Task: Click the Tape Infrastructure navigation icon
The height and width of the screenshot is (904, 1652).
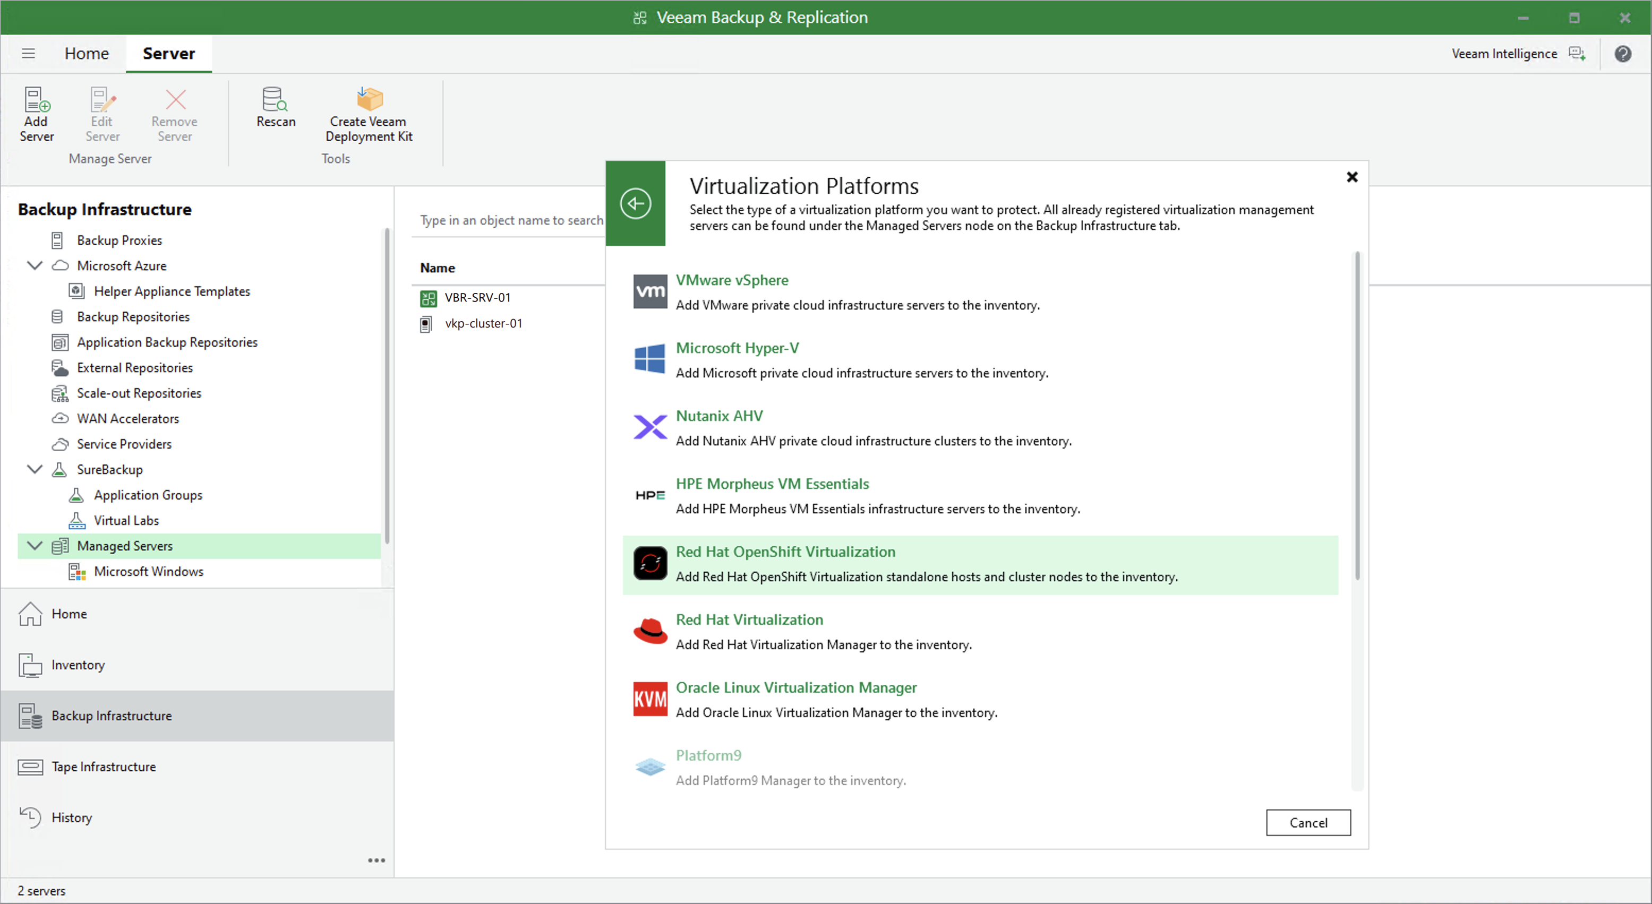Action: (x=30, y=767)
